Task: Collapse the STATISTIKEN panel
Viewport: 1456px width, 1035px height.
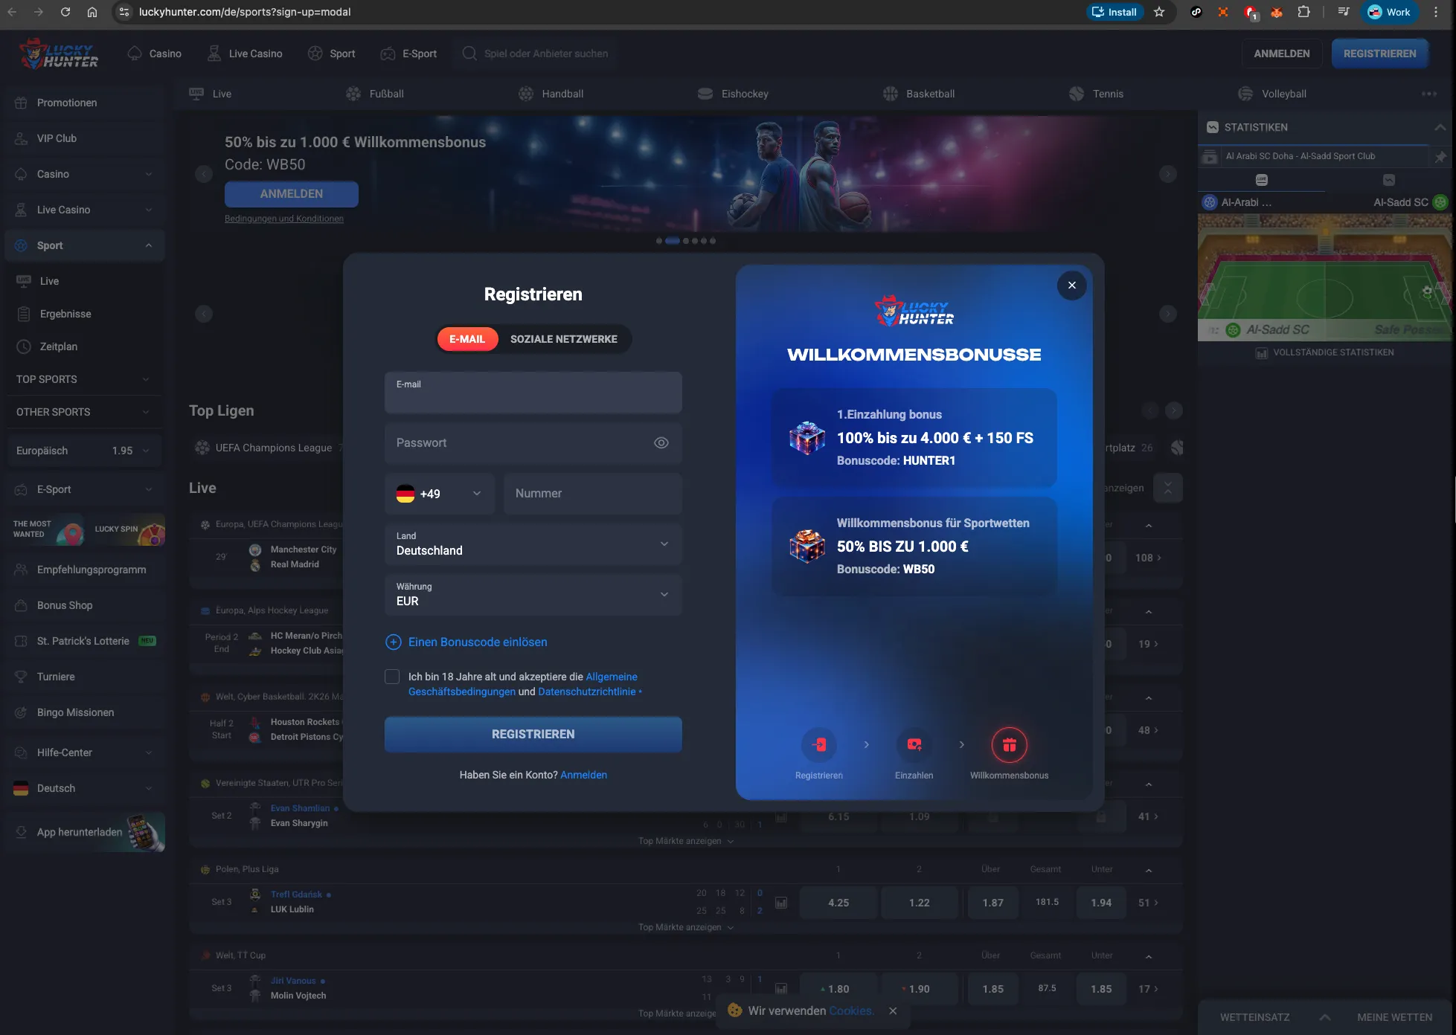Action: (1440, 127)
